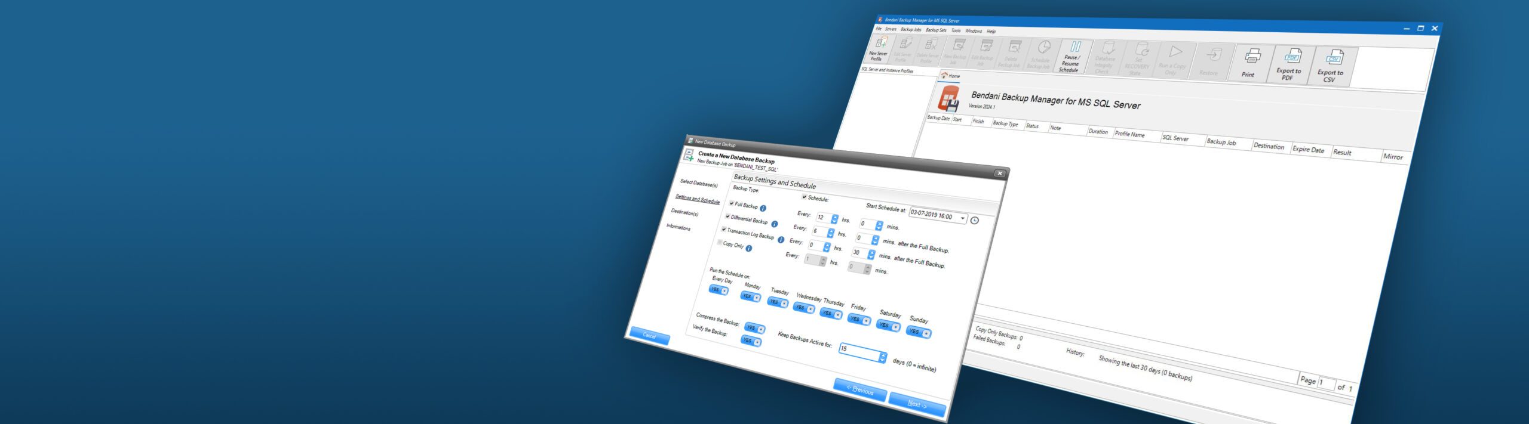This screenshot has width=1529, height=424.
Task: Show info for Differential Backup type
Action: point(774,224)
